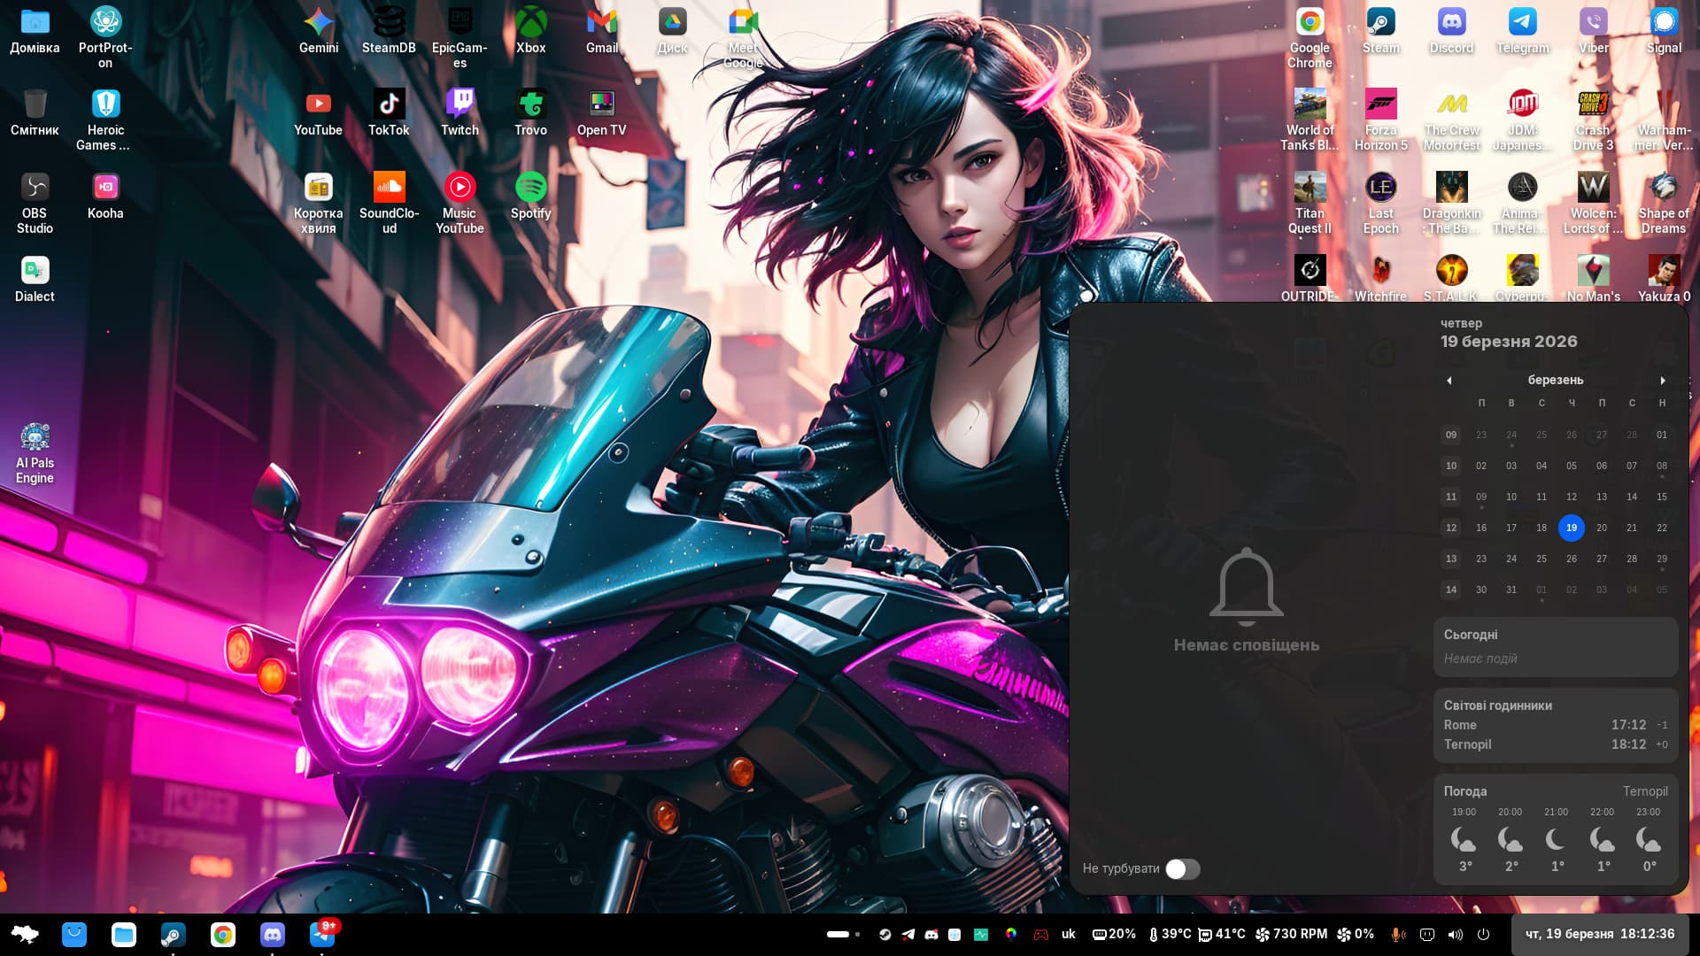Click the microphone icon in system tray

tap(1397, 935)
